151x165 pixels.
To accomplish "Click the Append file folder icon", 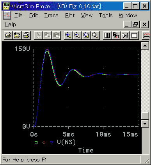I will click(x=17, y=35).
